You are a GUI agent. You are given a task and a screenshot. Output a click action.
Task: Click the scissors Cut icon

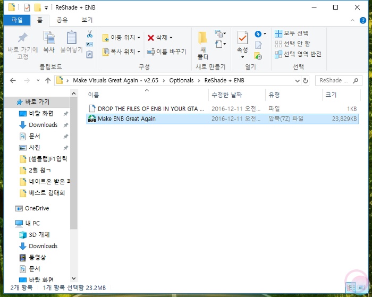pos(89,33)
